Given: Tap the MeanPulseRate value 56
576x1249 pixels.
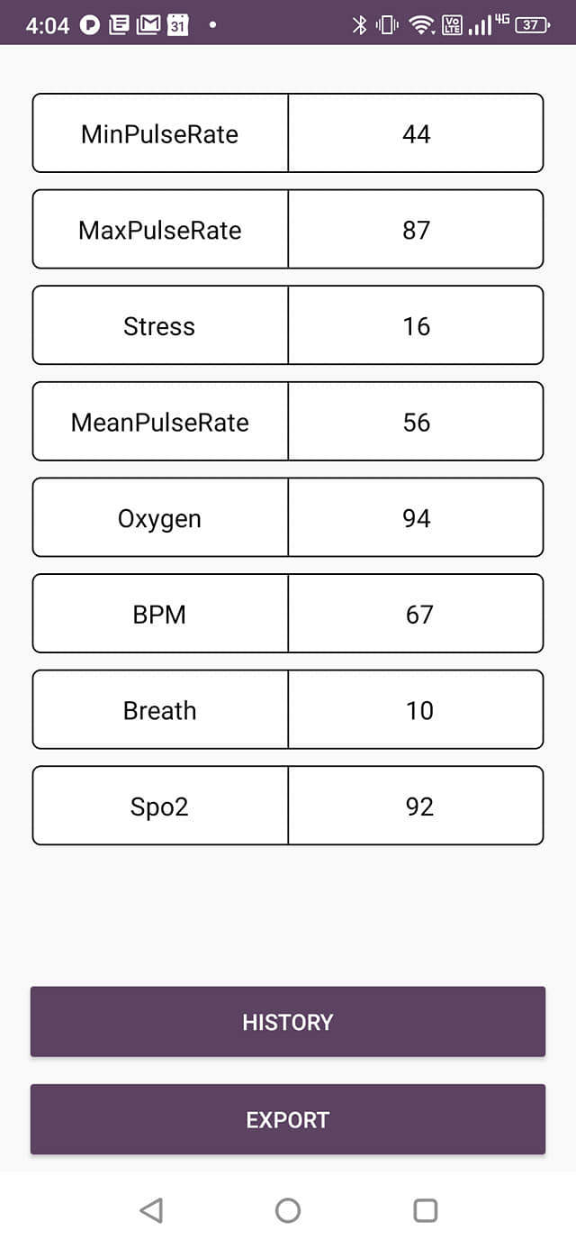Looking at the screenshot, I should tap(416, 423).
